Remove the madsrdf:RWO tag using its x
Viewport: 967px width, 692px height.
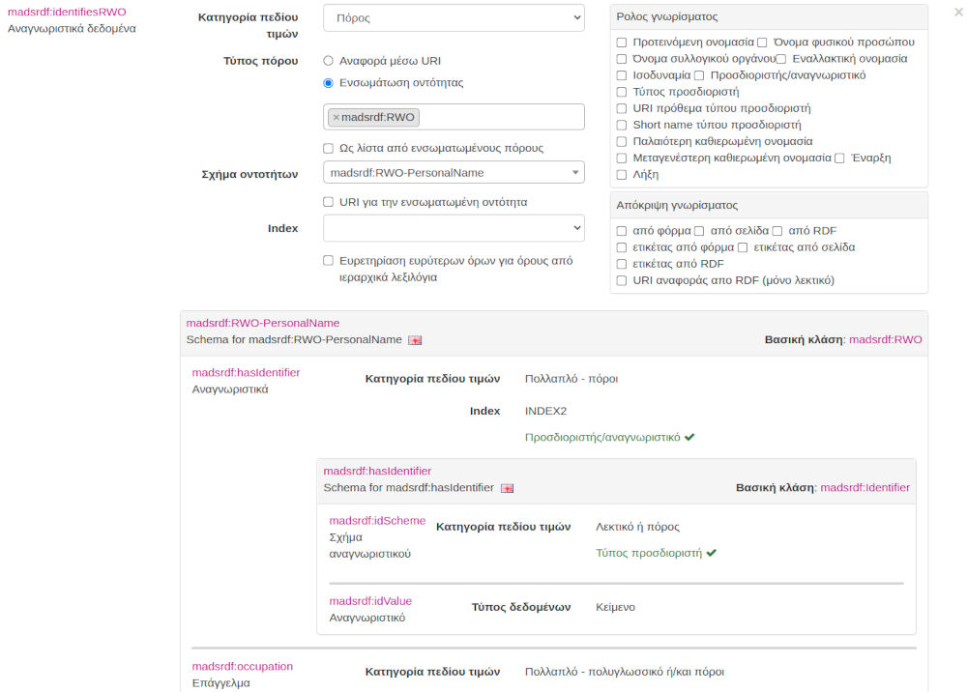[x=336, y=117]
